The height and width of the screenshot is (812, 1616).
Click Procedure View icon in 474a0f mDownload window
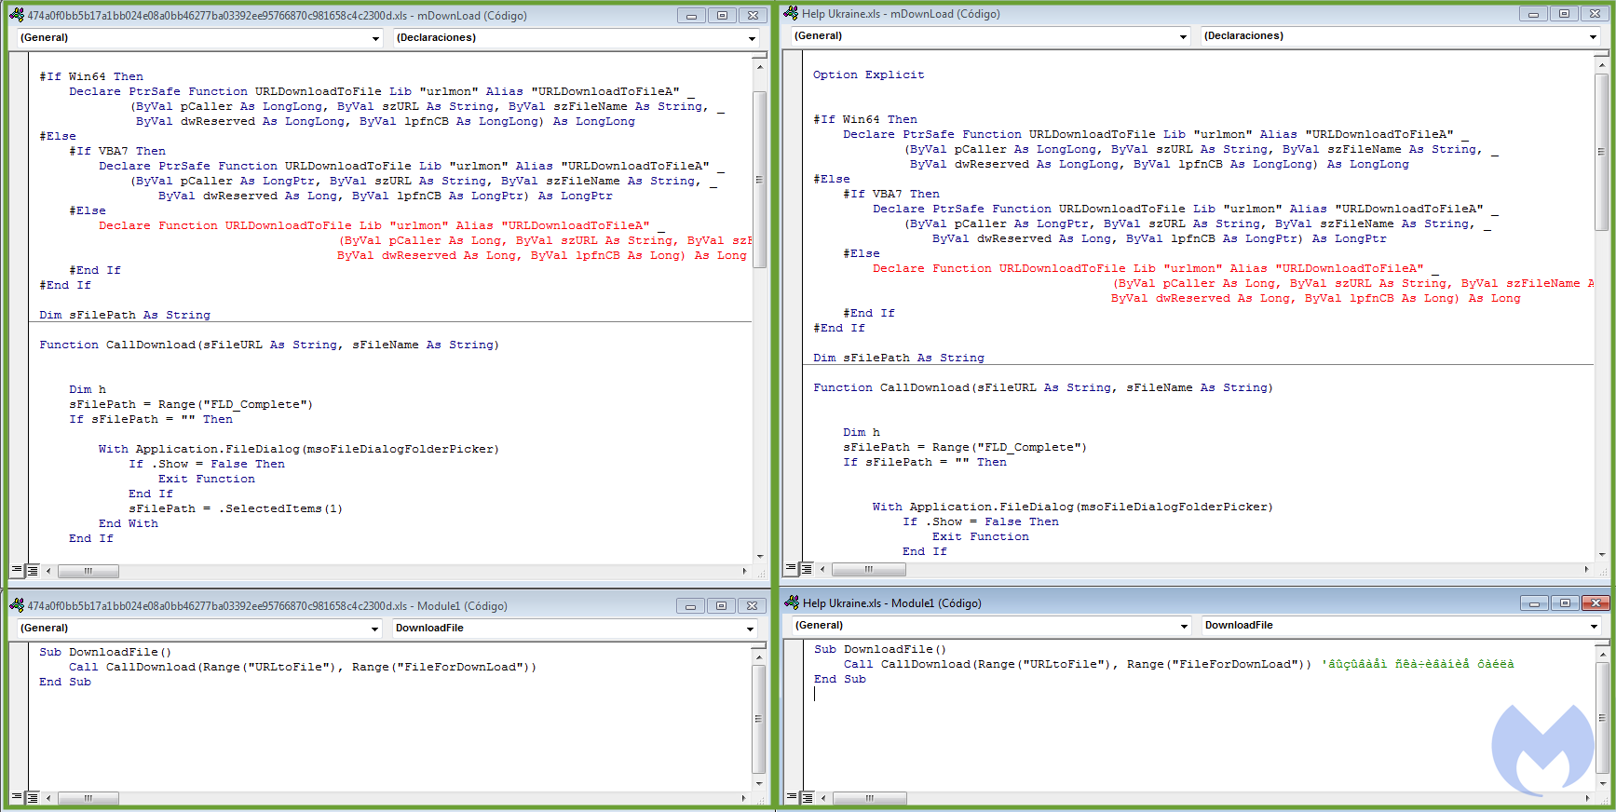click(17, 570)
